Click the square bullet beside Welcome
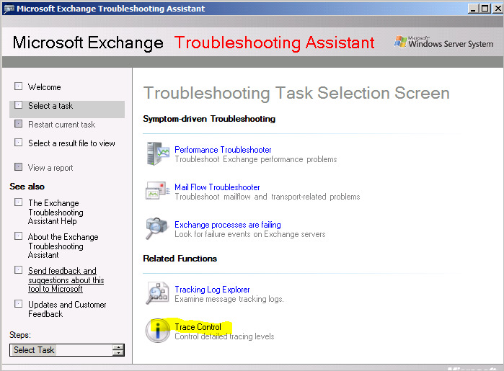This screenshot has width=504, height=371. 18,86
